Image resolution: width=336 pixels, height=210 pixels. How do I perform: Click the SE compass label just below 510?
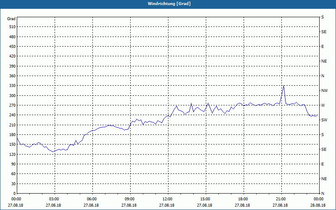(324, 32)
